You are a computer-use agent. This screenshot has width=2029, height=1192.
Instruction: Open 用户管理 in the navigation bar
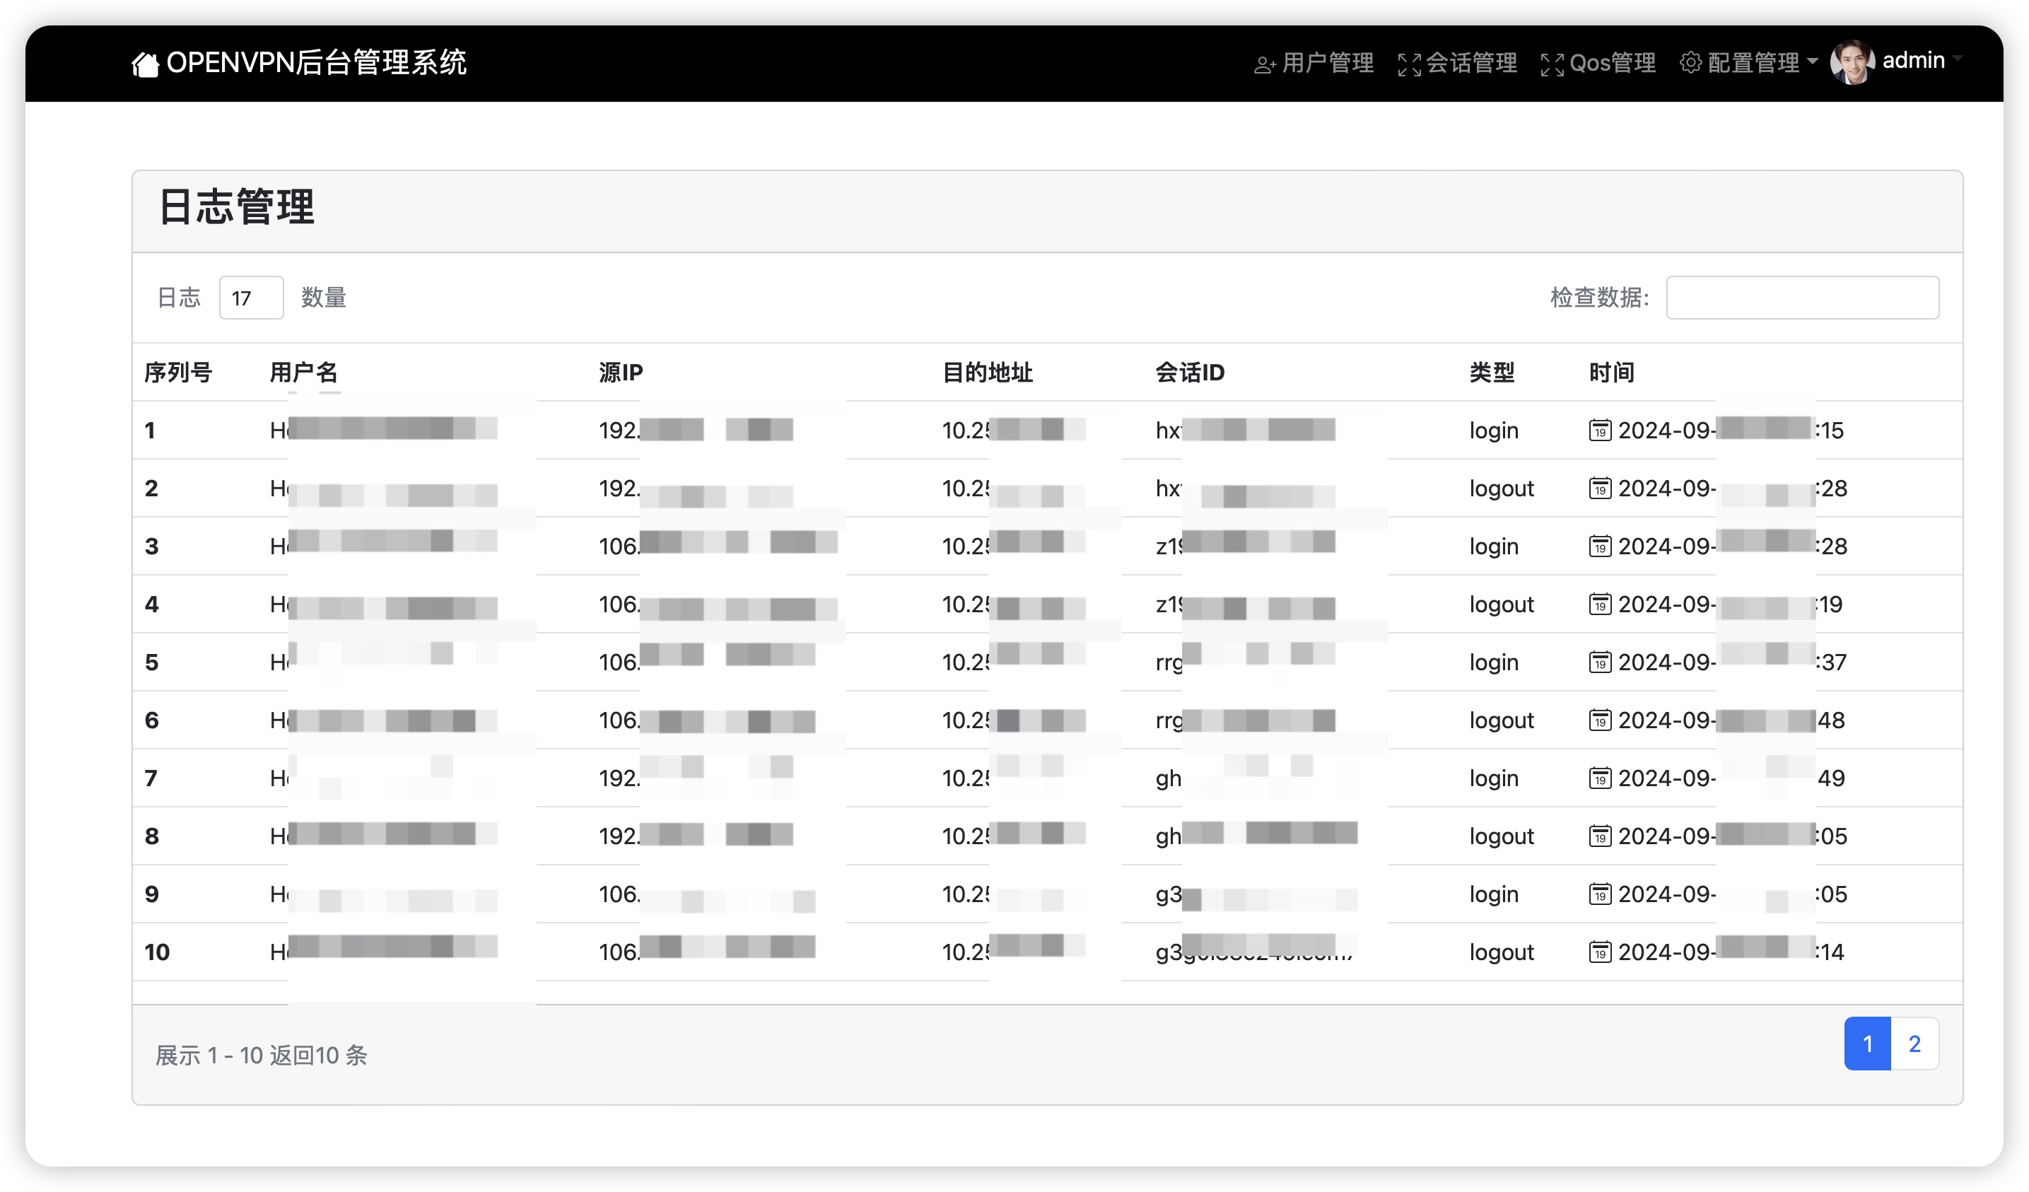(1327, 63)
